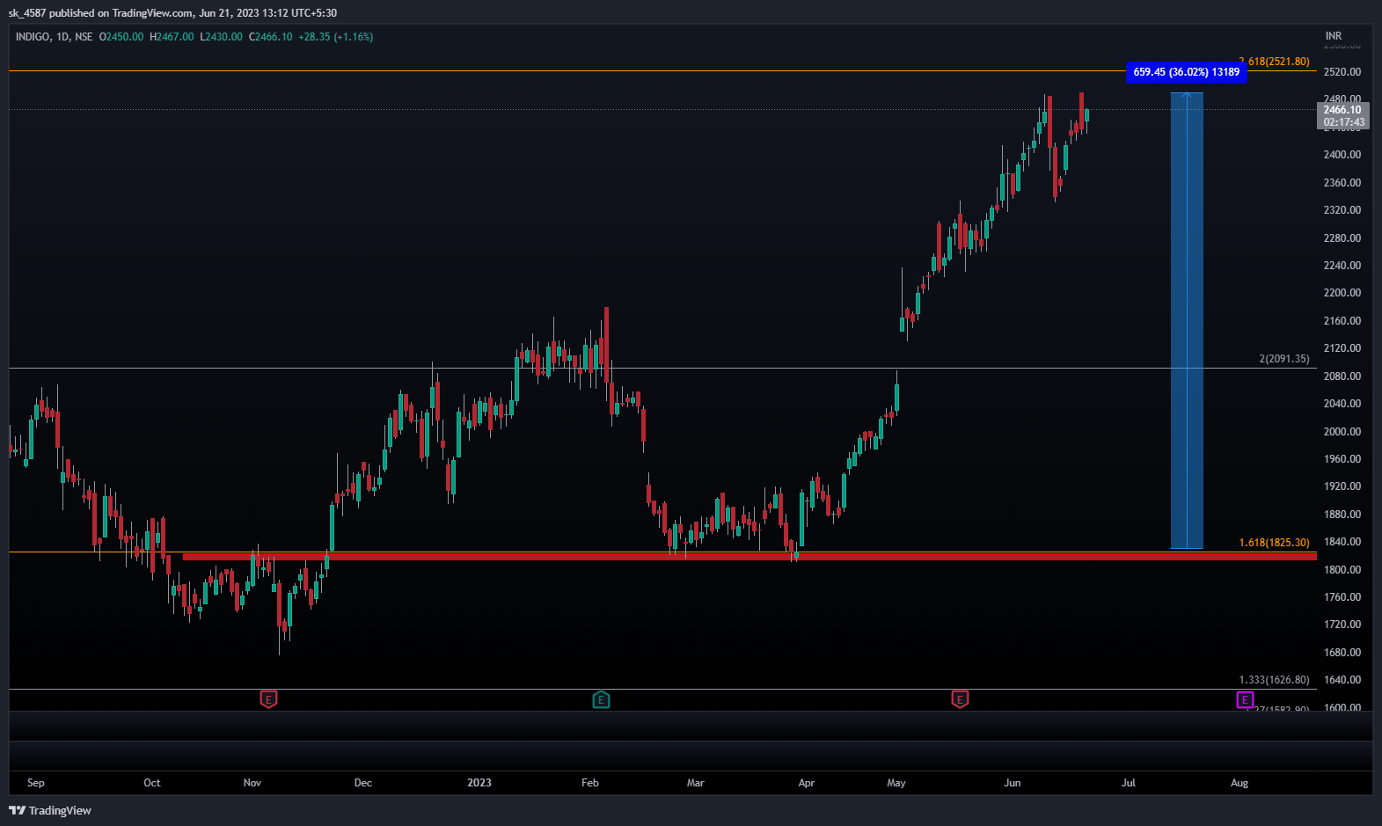The image size is (1382, 826).
Task: Click the 1840.00 price axis label
Action: [x=1342, y=542]
